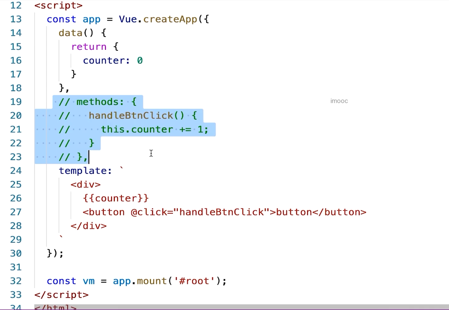
Task: Click the 'mount' method call
Action: pos(152,281)
